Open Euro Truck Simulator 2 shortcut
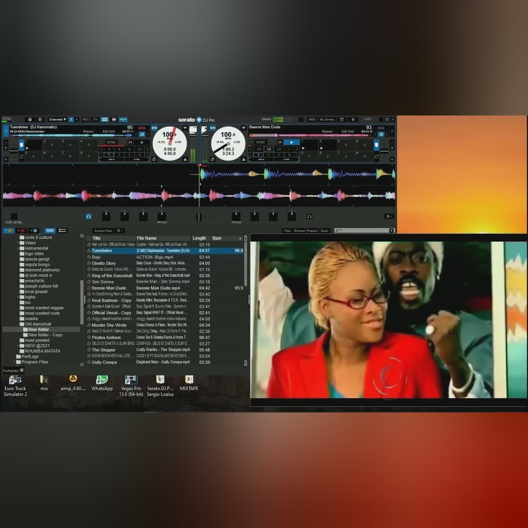The image size is (528, 528). tap(15, 386)
